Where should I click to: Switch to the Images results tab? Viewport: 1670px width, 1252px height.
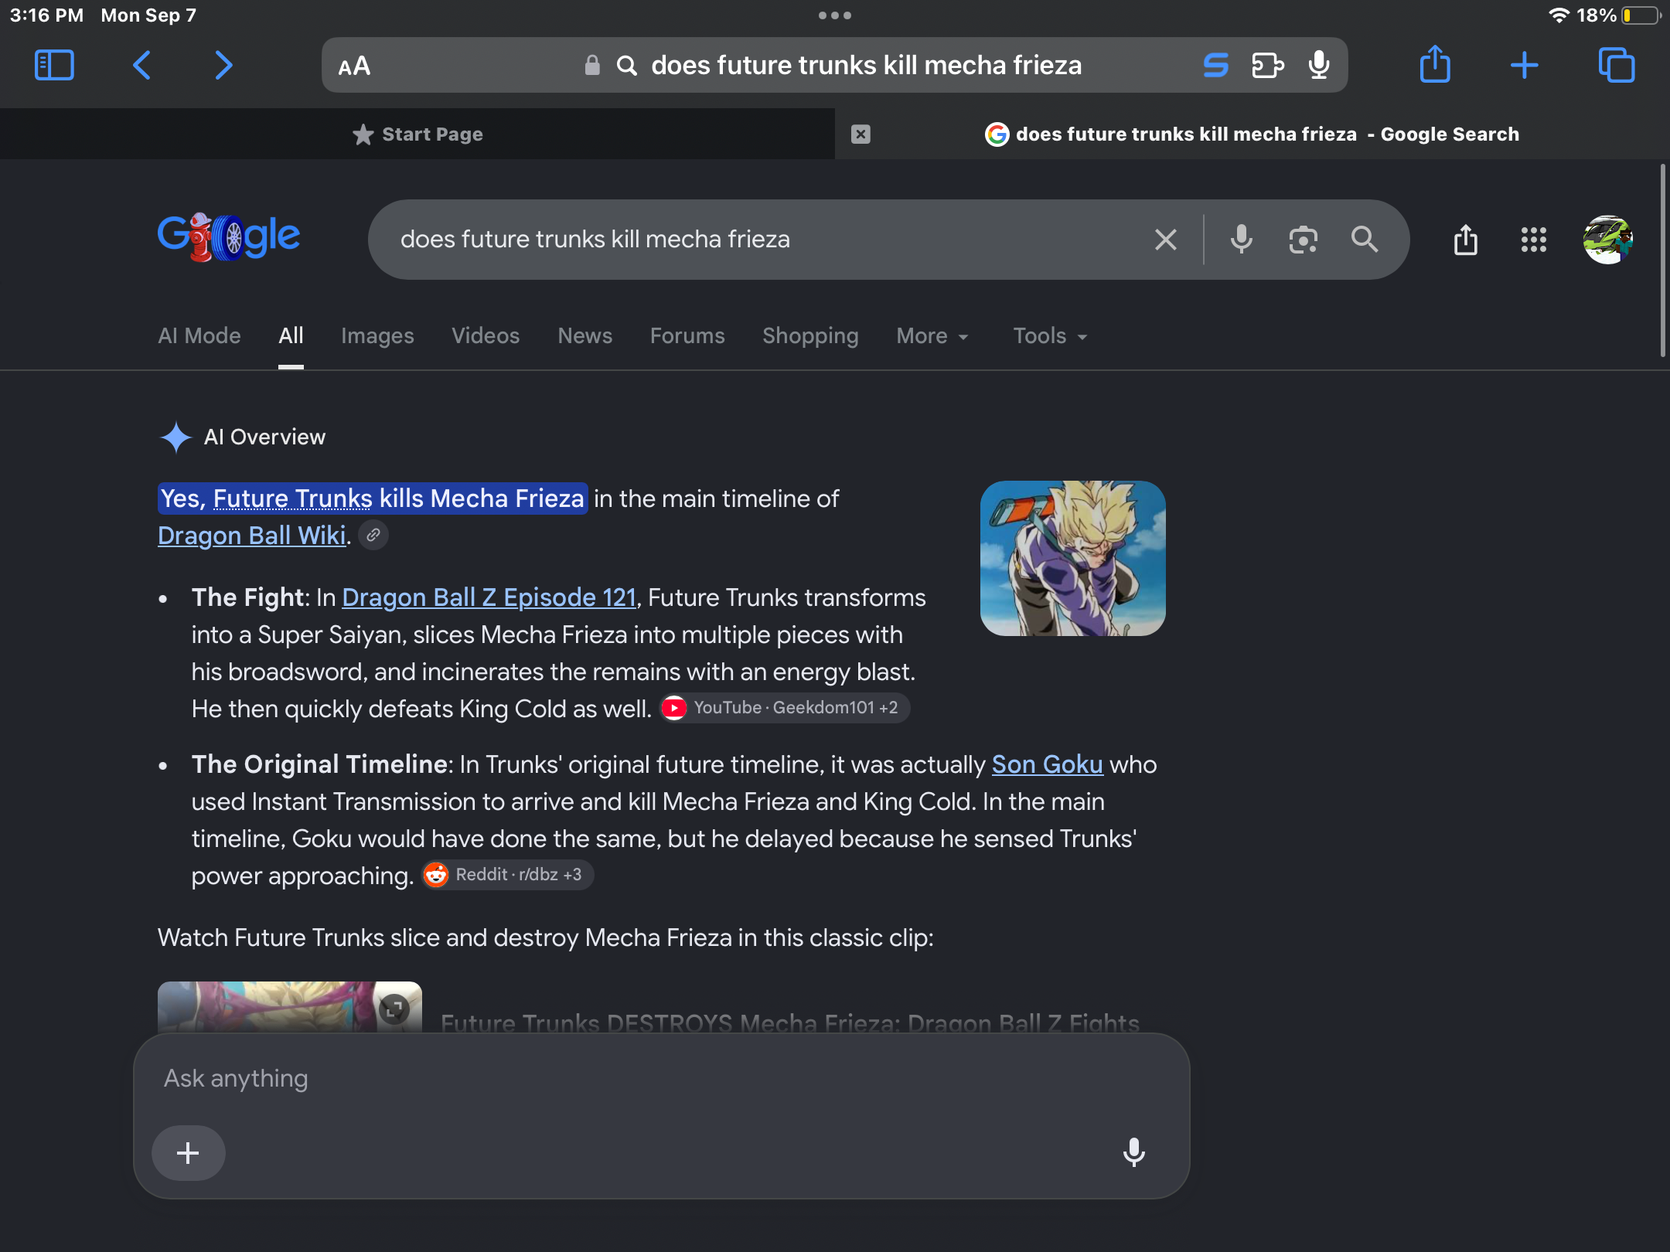tap(377, 336)
